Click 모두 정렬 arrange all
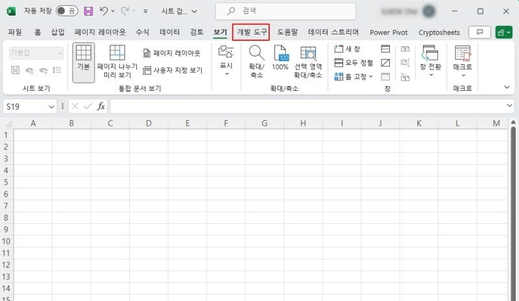This screenshot has width=519, height=301. coord(354,62)
